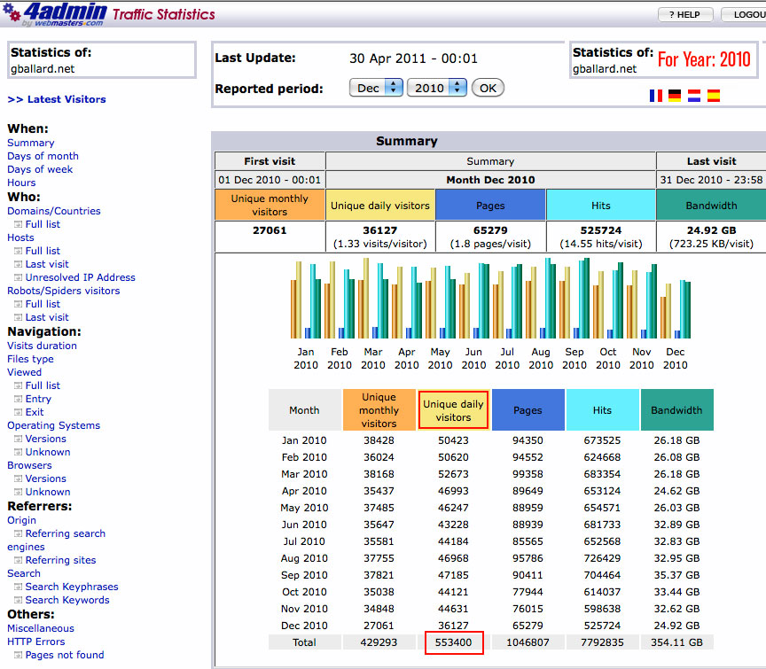This screenshot has height=669, width=766.
Task: Click the orange Unique monthly visitors table header
Action: point(379,410)
